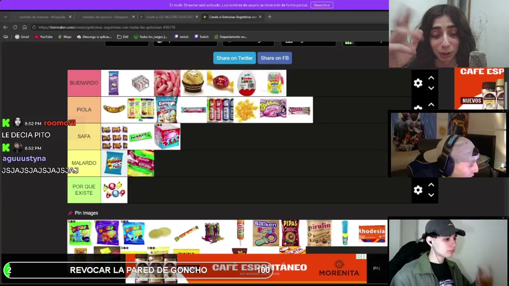Select the Dolca banana candy in PIOLA

pos(114,110)
